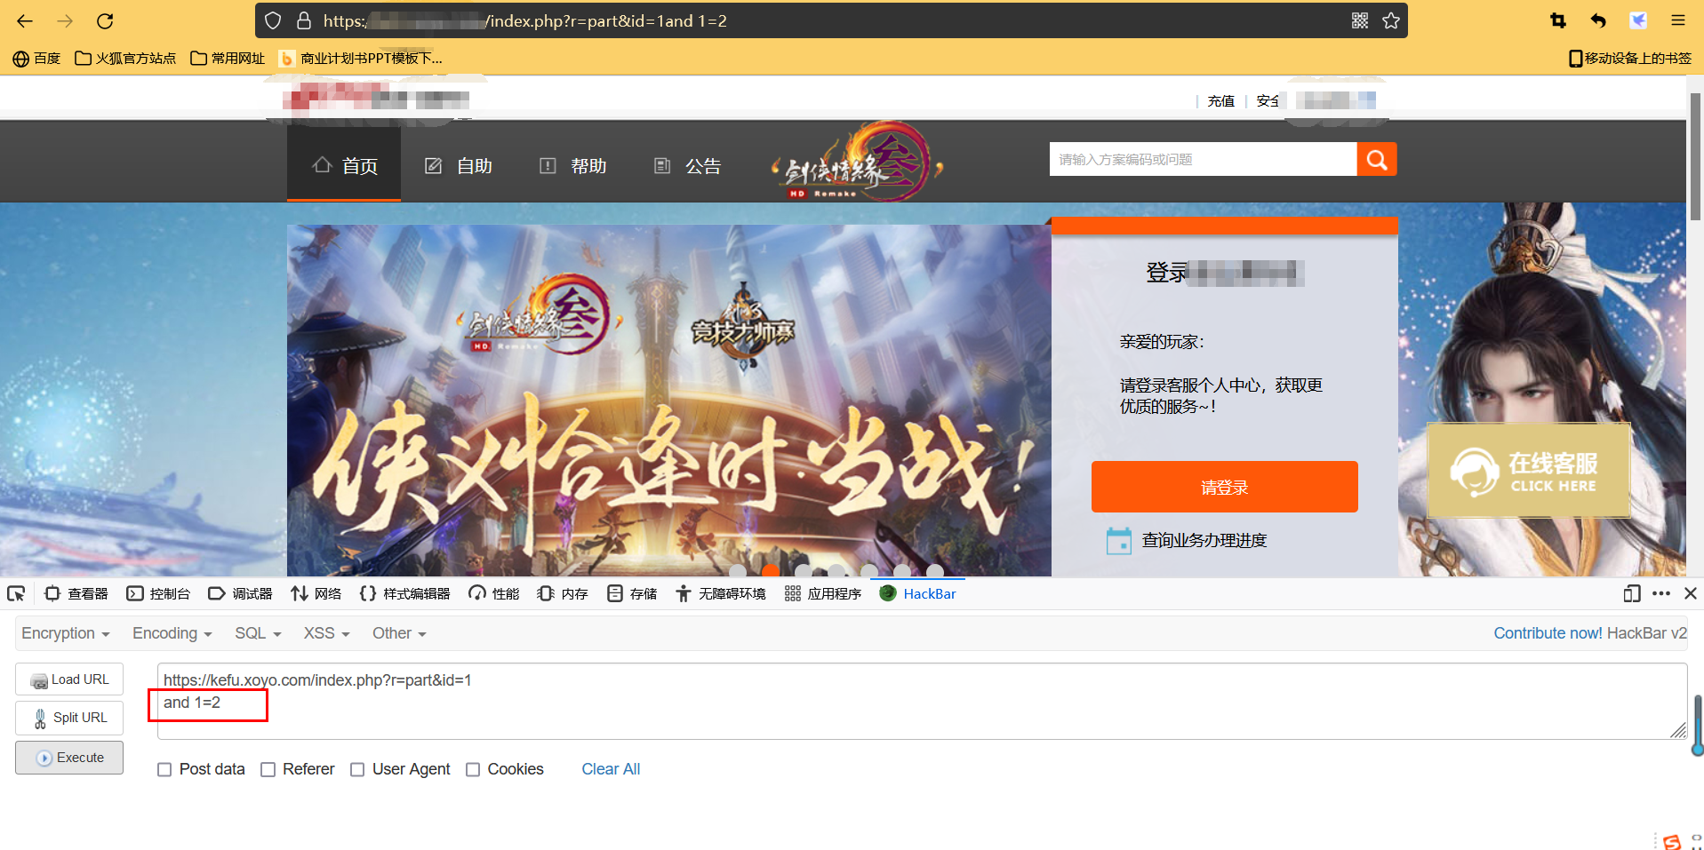Click the blue bird extension icon

[x=1638, y=20]
